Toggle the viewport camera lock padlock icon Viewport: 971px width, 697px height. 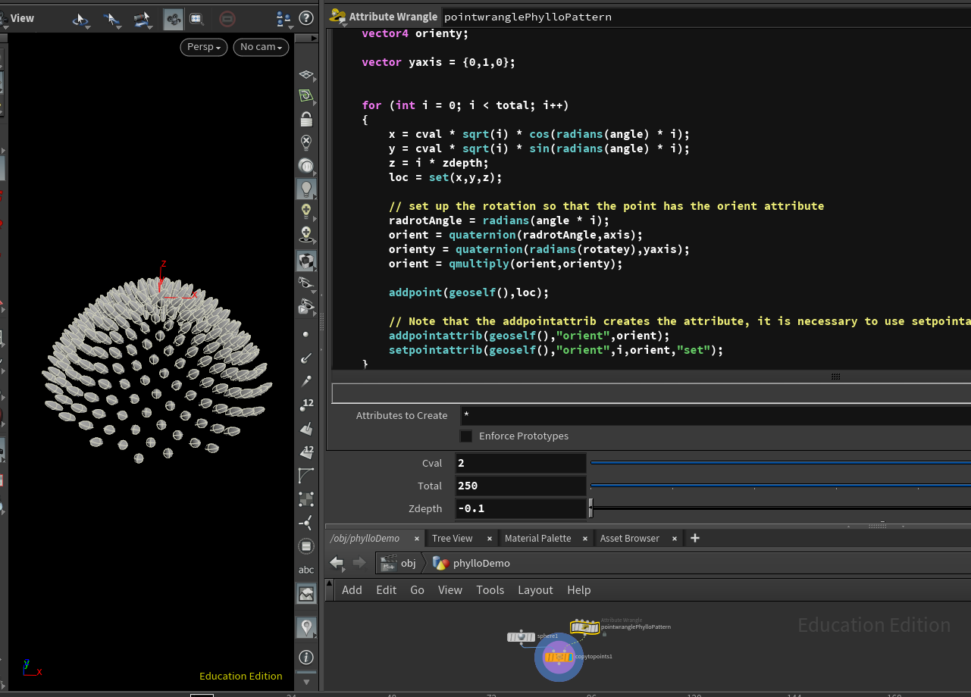(x=306, y=120)
